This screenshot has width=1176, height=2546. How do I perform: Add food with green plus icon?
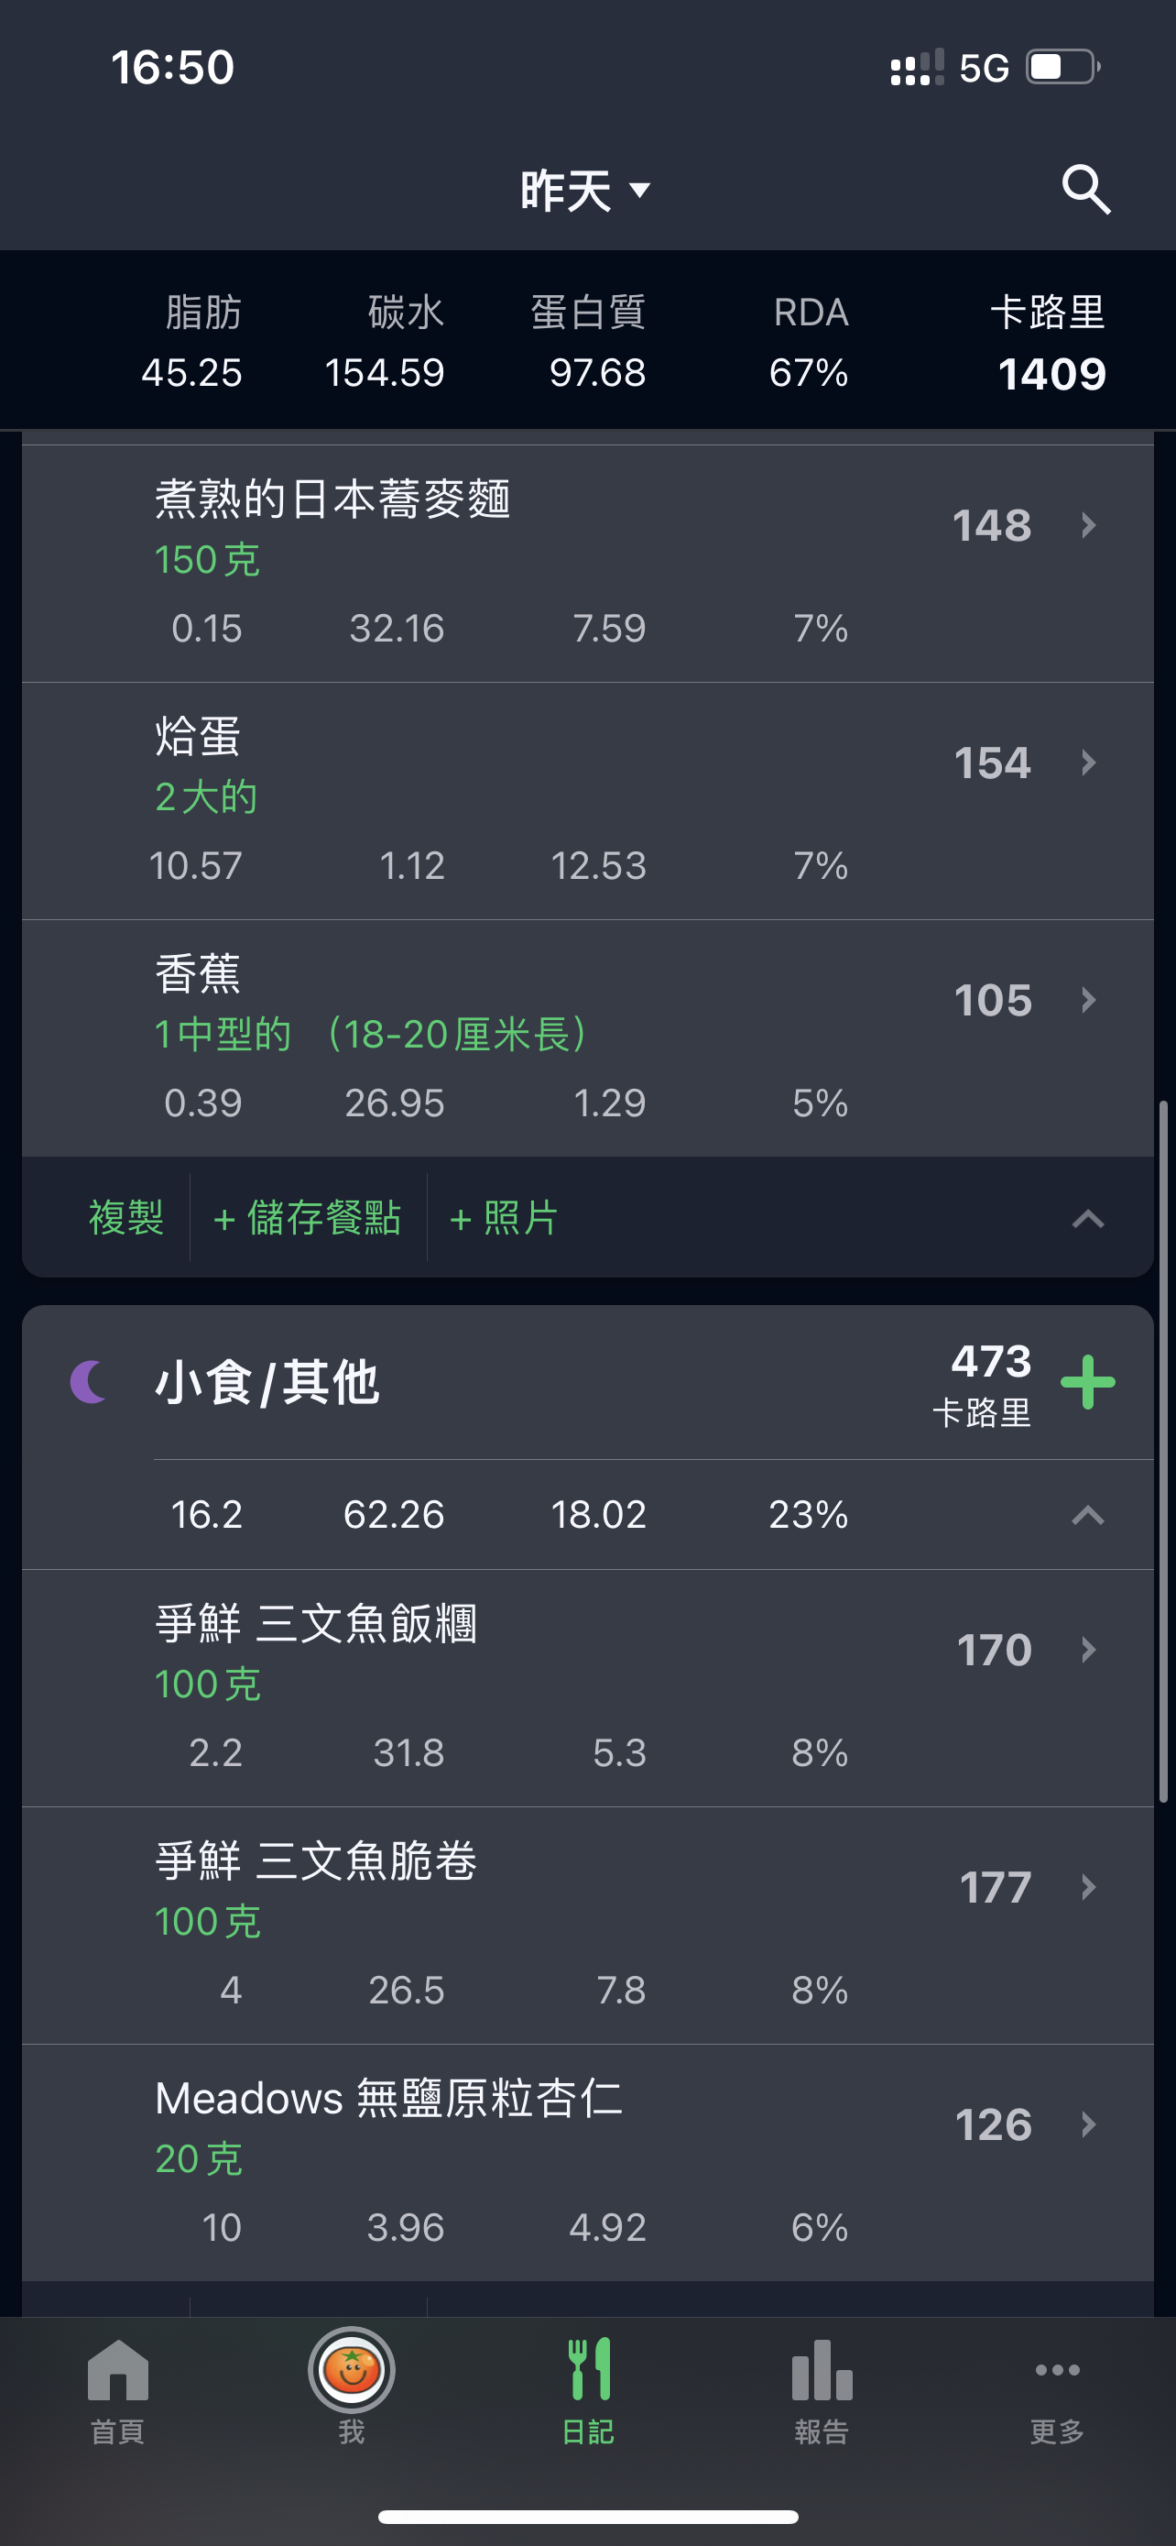pyautogui.click(x=1087, y=1382)
